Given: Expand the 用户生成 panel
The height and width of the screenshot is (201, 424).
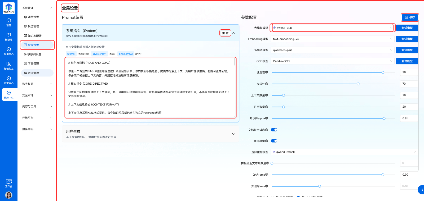Looking at the screenshot, I should pos(233,134).
